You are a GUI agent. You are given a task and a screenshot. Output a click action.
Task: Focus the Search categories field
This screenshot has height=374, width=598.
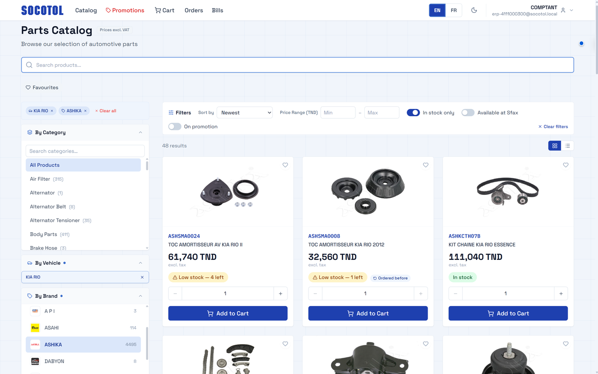click(x=85, y=151)
